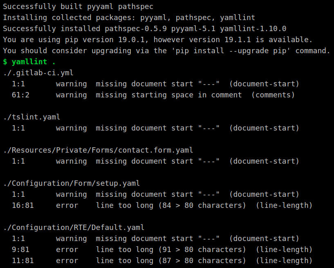Click 'line too long (84 > 80 characters)' message
The image size is (334, 268).
[x=171, y=205]
